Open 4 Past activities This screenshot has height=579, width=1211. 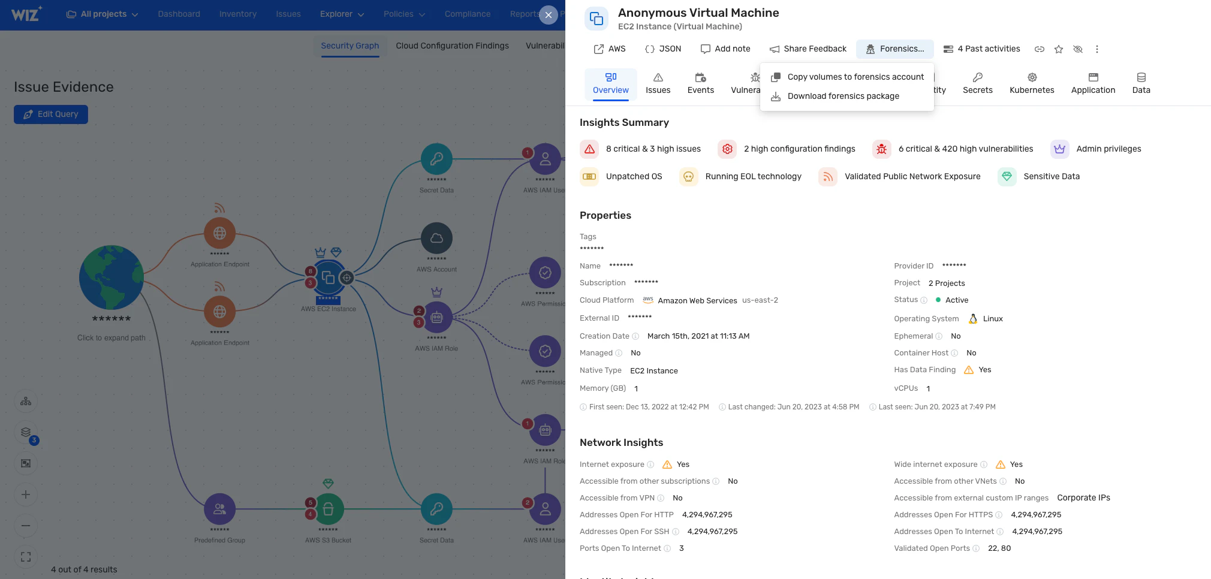[981, 49]
